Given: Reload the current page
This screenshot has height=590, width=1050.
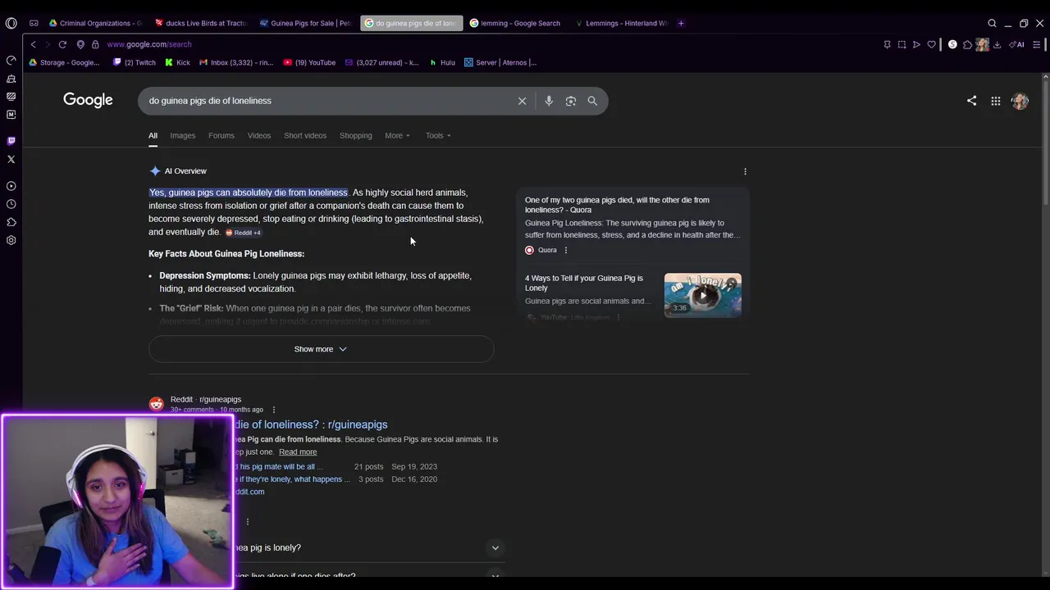Looking at the screenshot, I should pos(62,44).
